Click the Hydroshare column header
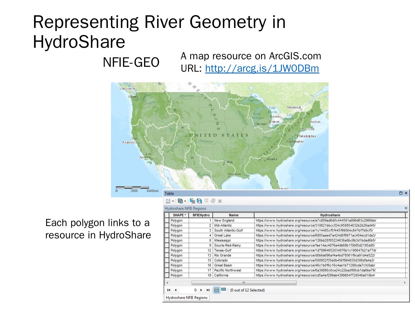This screenshot has width=415, height=311. coord(330,215)
